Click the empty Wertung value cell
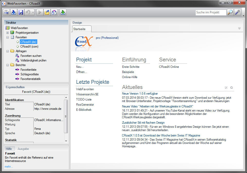Screen dimensions: 247x173 49,124
